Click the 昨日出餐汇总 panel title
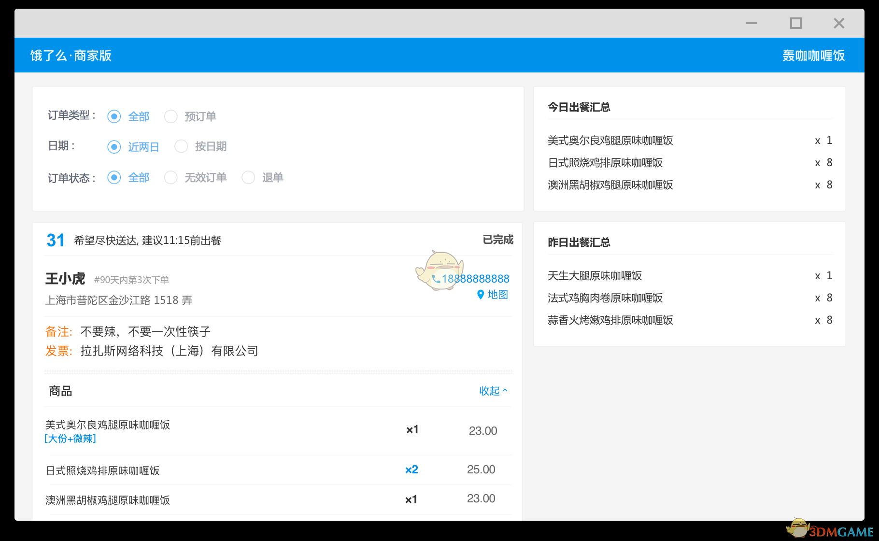The width and height of the screenshot is (879, 541). (x=579, y=242)
